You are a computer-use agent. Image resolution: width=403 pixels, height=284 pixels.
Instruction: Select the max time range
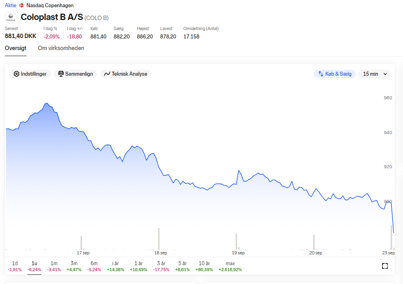[x=230, y=266]
